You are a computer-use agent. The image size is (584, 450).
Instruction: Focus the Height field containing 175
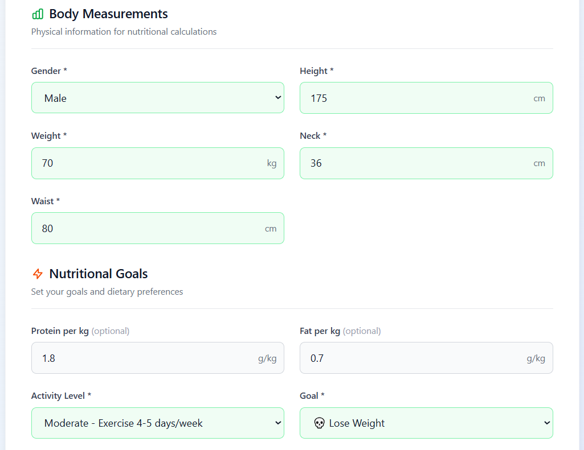(416, 98)
